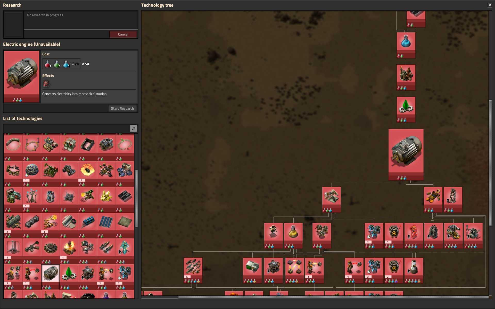Select the highlighted Electric engine in technology list
Screen dimensions: 495x309
(51, 277)
